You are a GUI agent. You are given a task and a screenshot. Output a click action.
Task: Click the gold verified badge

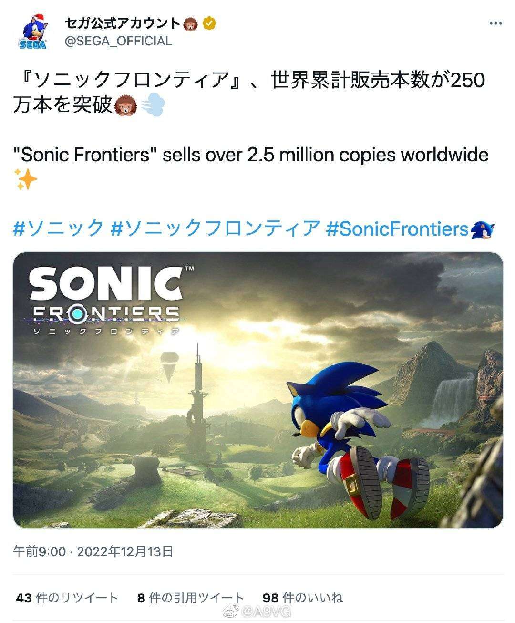pyautogui.click(x=208, y=23)
